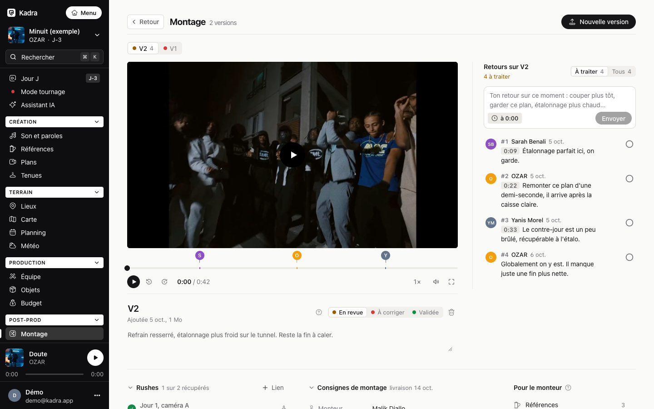654x409 pixels.
Task: Open Objets cube icon
Action: (x=13, y=289)
